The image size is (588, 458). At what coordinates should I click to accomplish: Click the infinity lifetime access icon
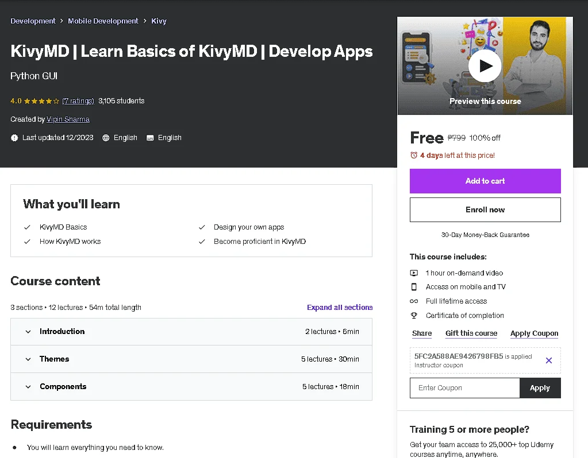click(414, 301)
